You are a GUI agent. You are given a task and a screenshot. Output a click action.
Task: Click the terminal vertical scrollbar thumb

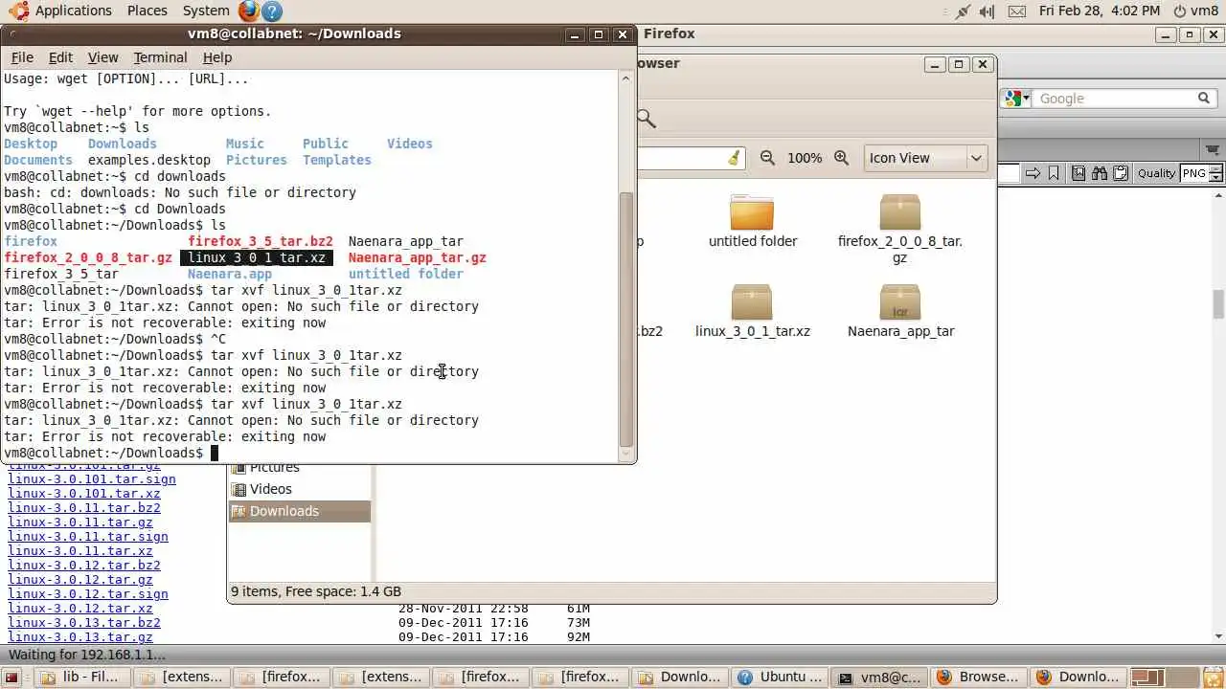627,320
